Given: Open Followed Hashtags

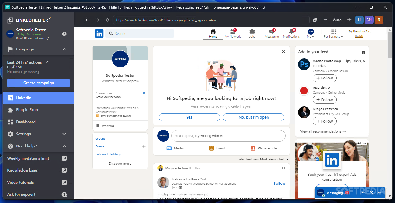Looking at the screenshot, I should pyautogui.click(x=108, y=154).
